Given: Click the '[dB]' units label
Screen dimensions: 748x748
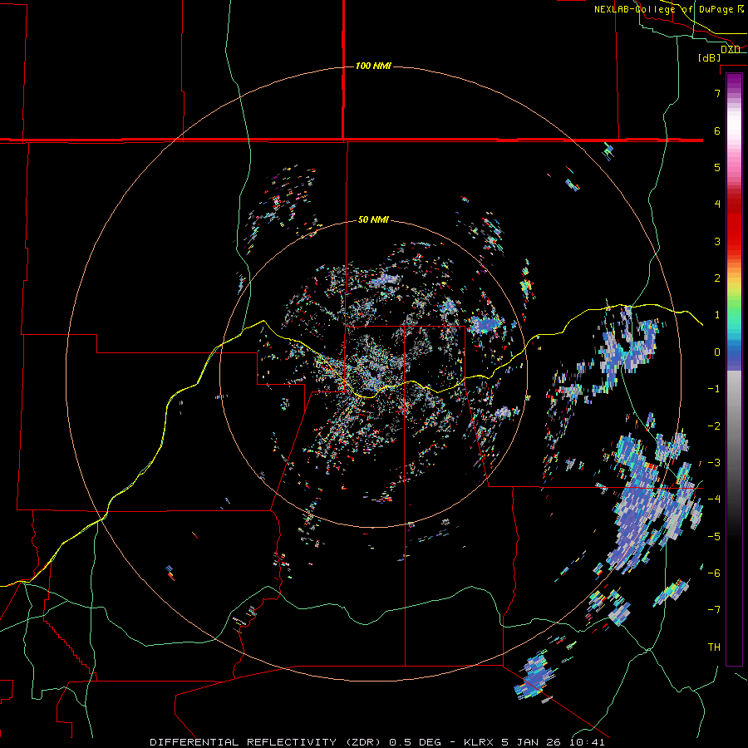Looking at the screenshot, I should [709, 57].
